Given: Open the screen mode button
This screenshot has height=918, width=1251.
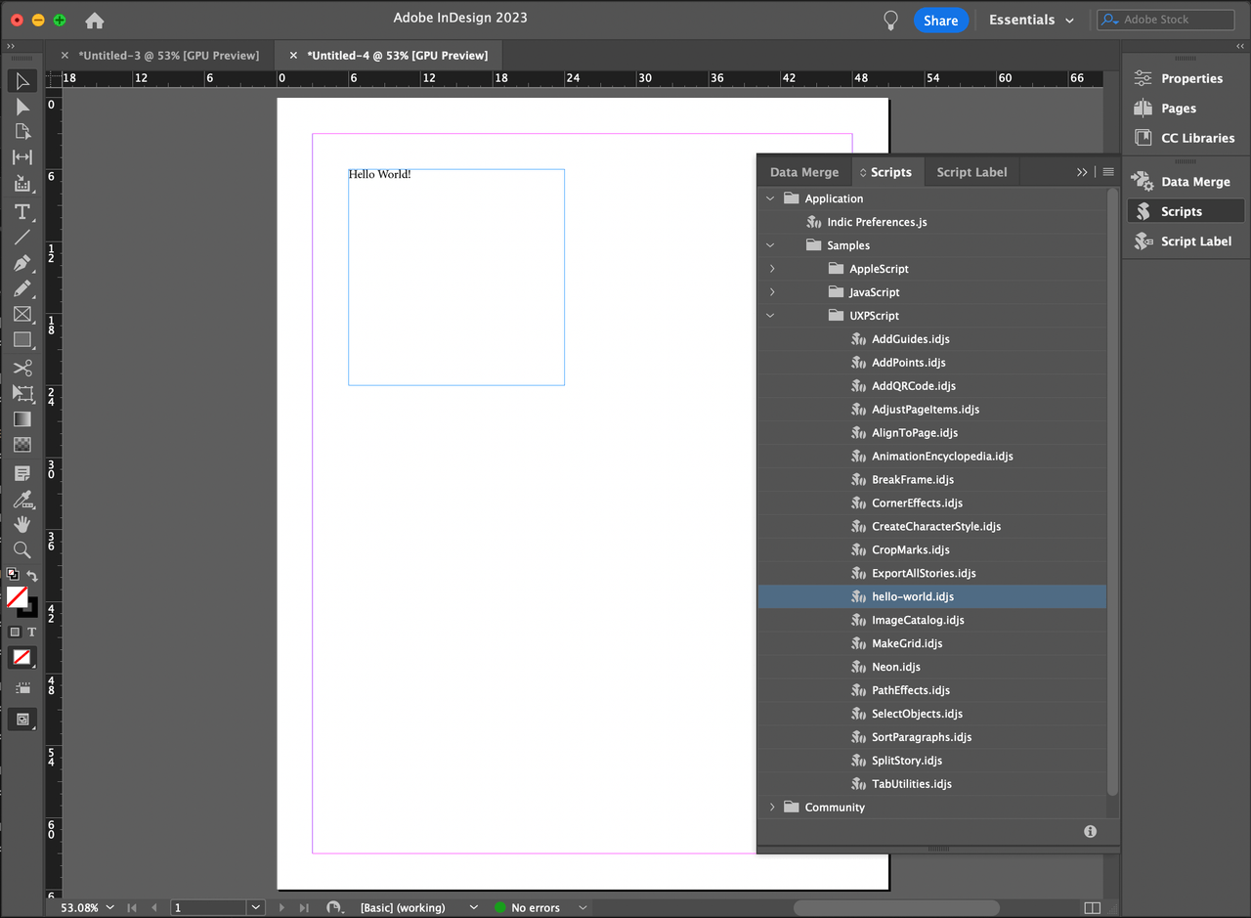Looking at the screenshot, I should pyautogui.click(x=22, y=720).
